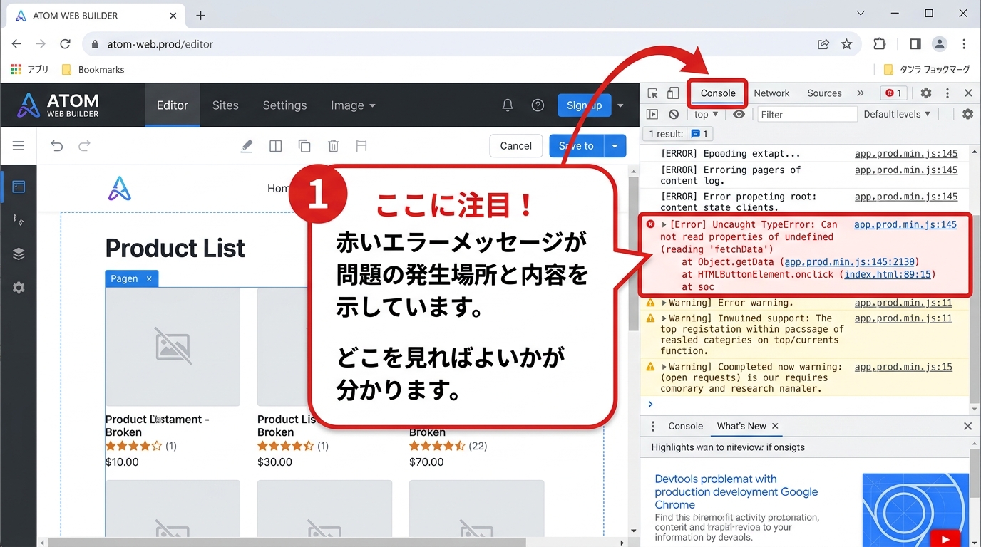Image resolution: width=981 pixels, height=547 pixels.
Task: Click the Cancel button
Action: [x=515, y=146]
